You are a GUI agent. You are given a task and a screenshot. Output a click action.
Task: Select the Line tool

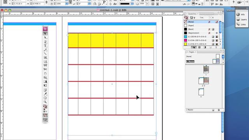(45, 54)
